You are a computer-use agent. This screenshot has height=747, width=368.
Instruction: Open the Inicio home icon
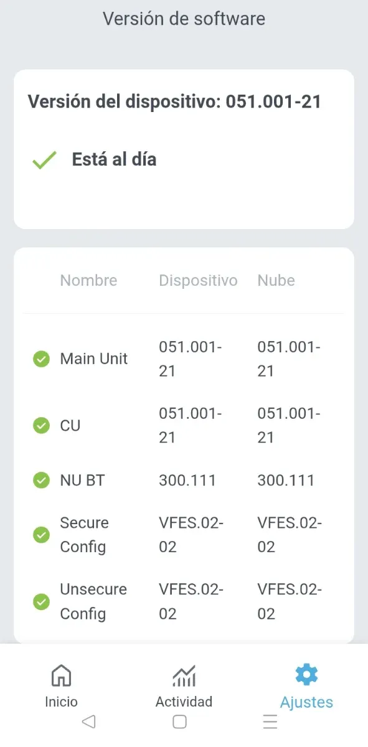(61, 675)
